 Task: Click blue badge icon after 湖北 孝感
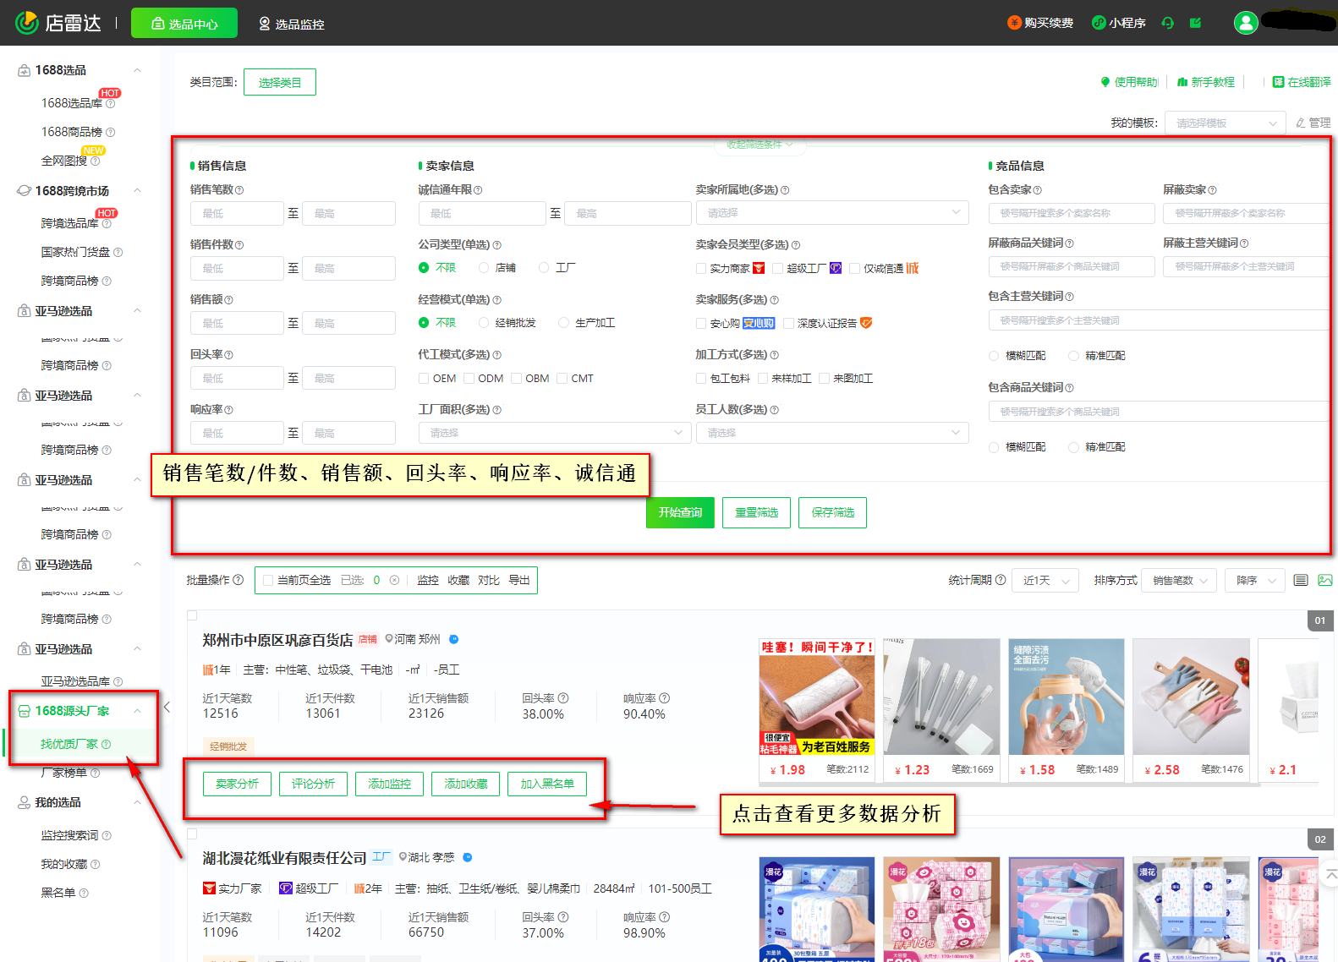[x=468, y=857]
